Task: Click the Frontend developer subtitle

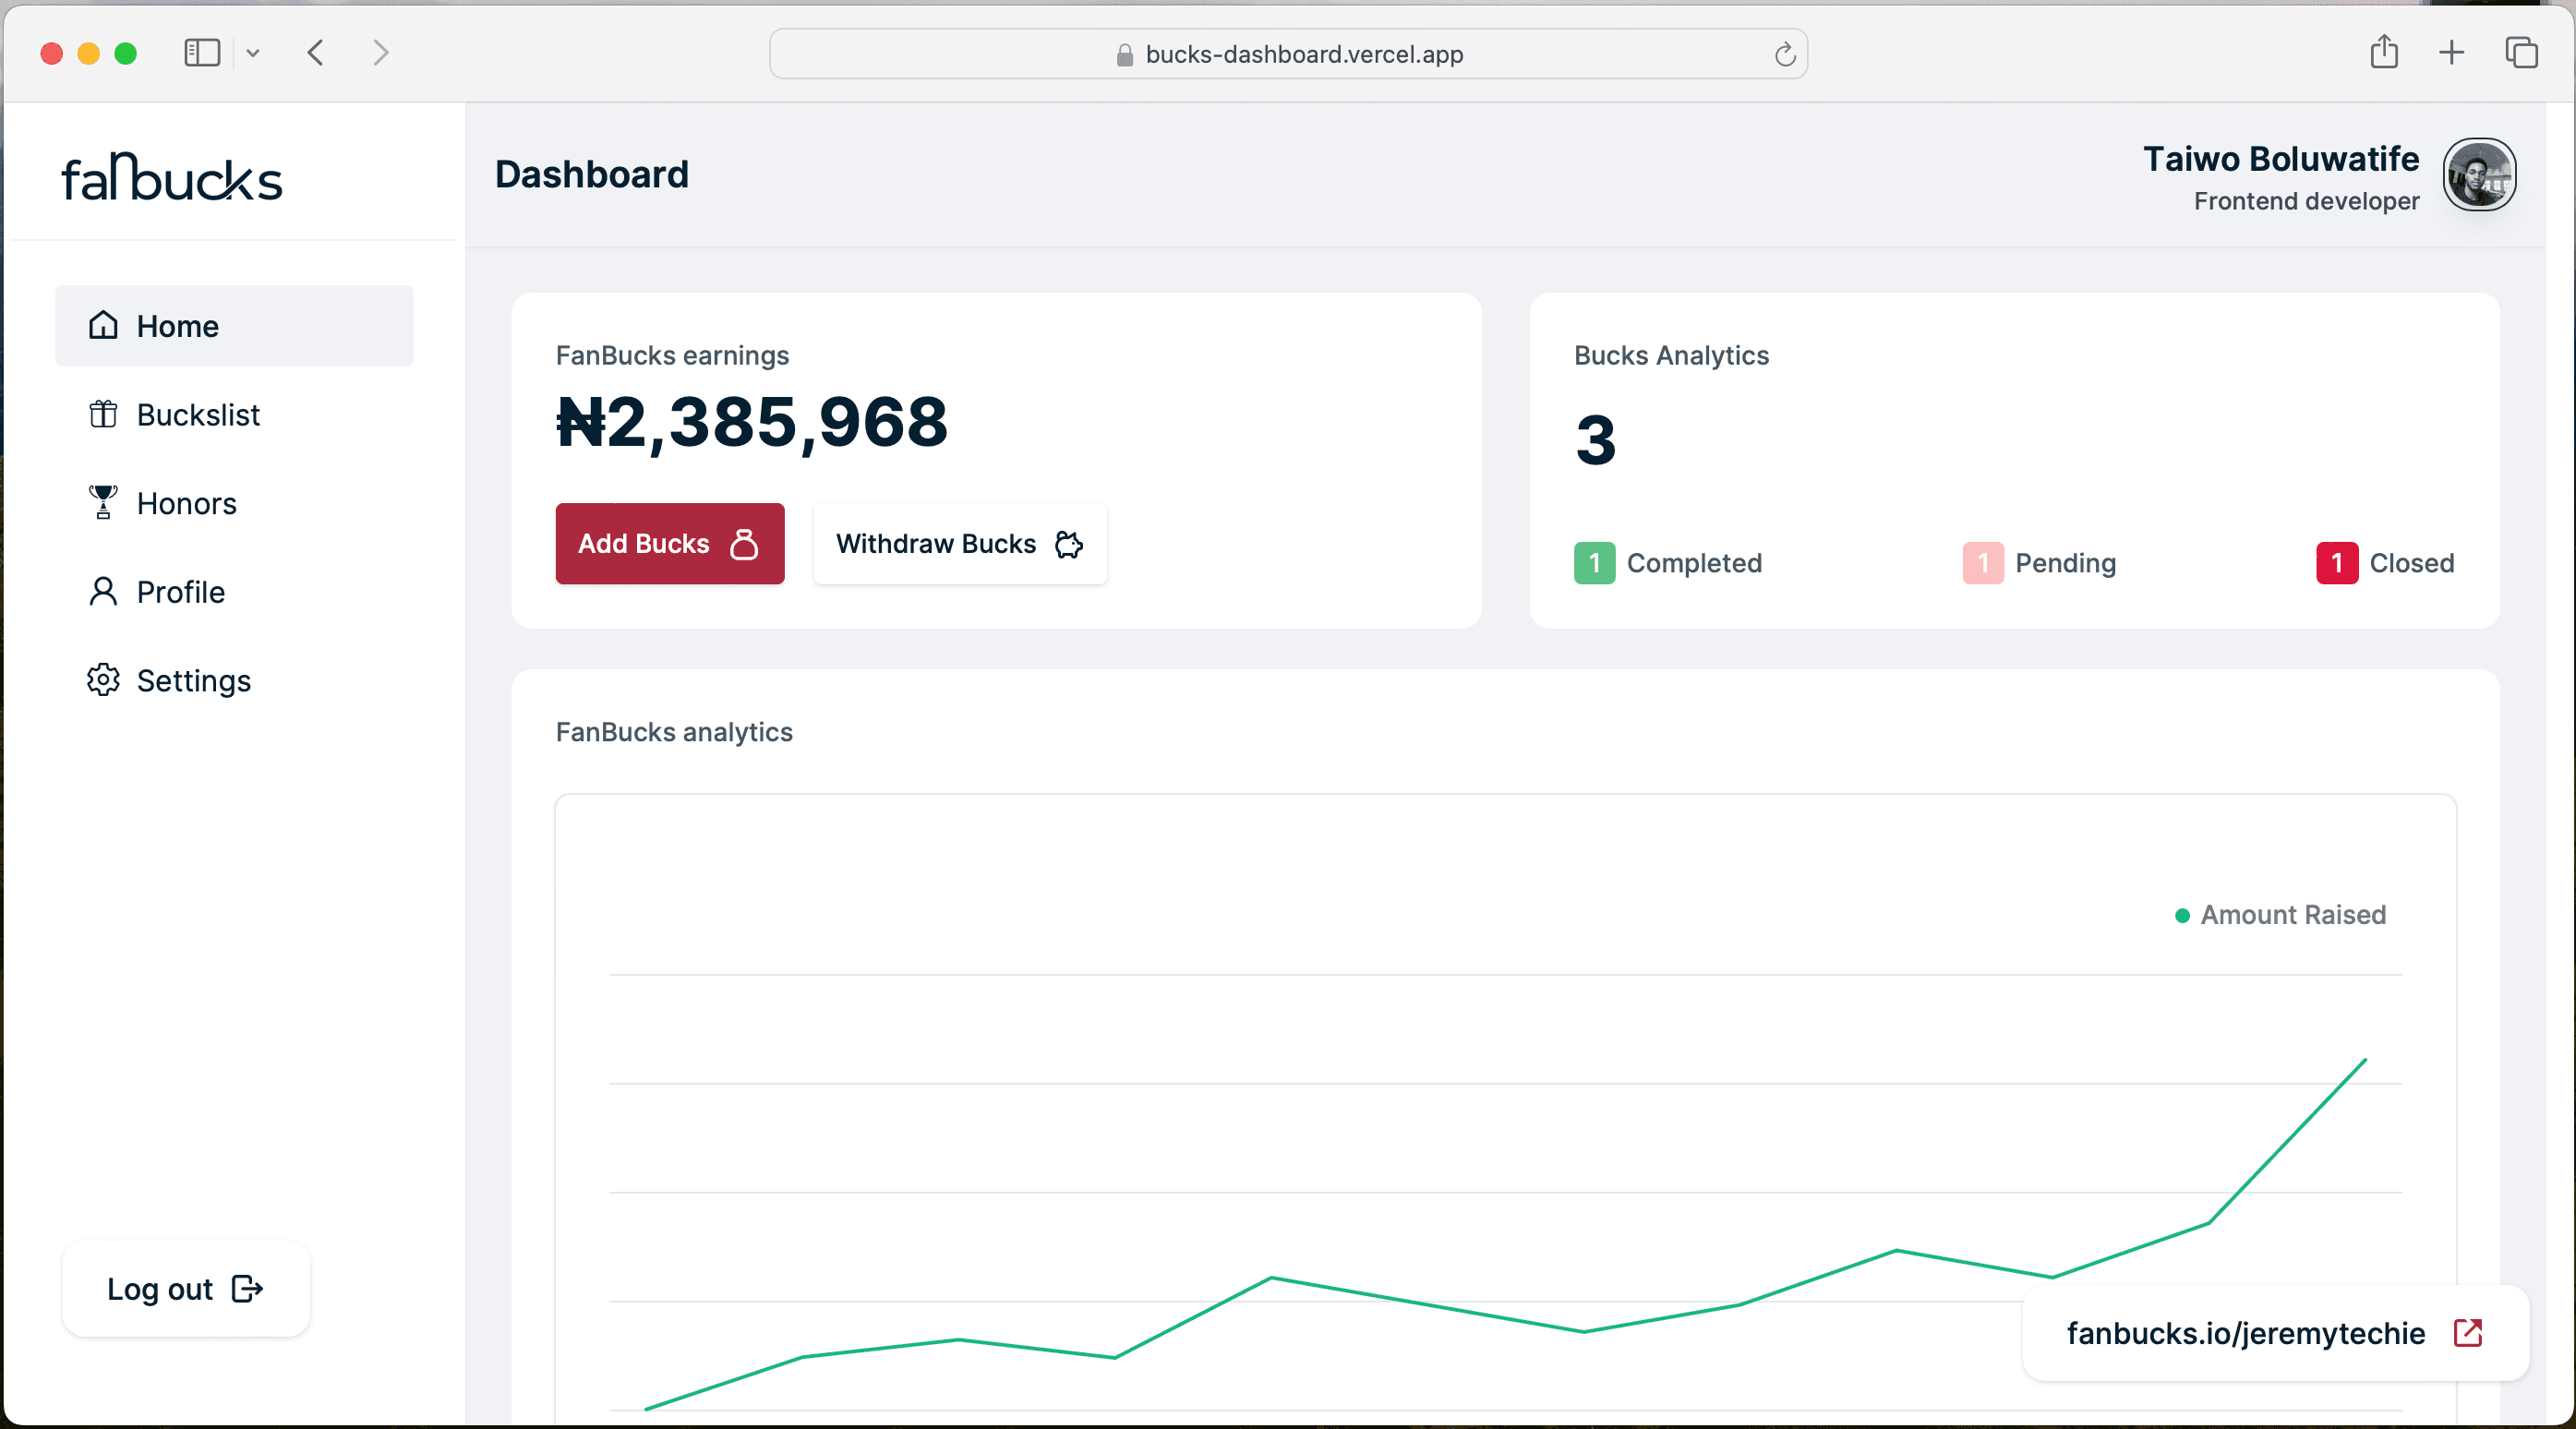Action: 2306,201
